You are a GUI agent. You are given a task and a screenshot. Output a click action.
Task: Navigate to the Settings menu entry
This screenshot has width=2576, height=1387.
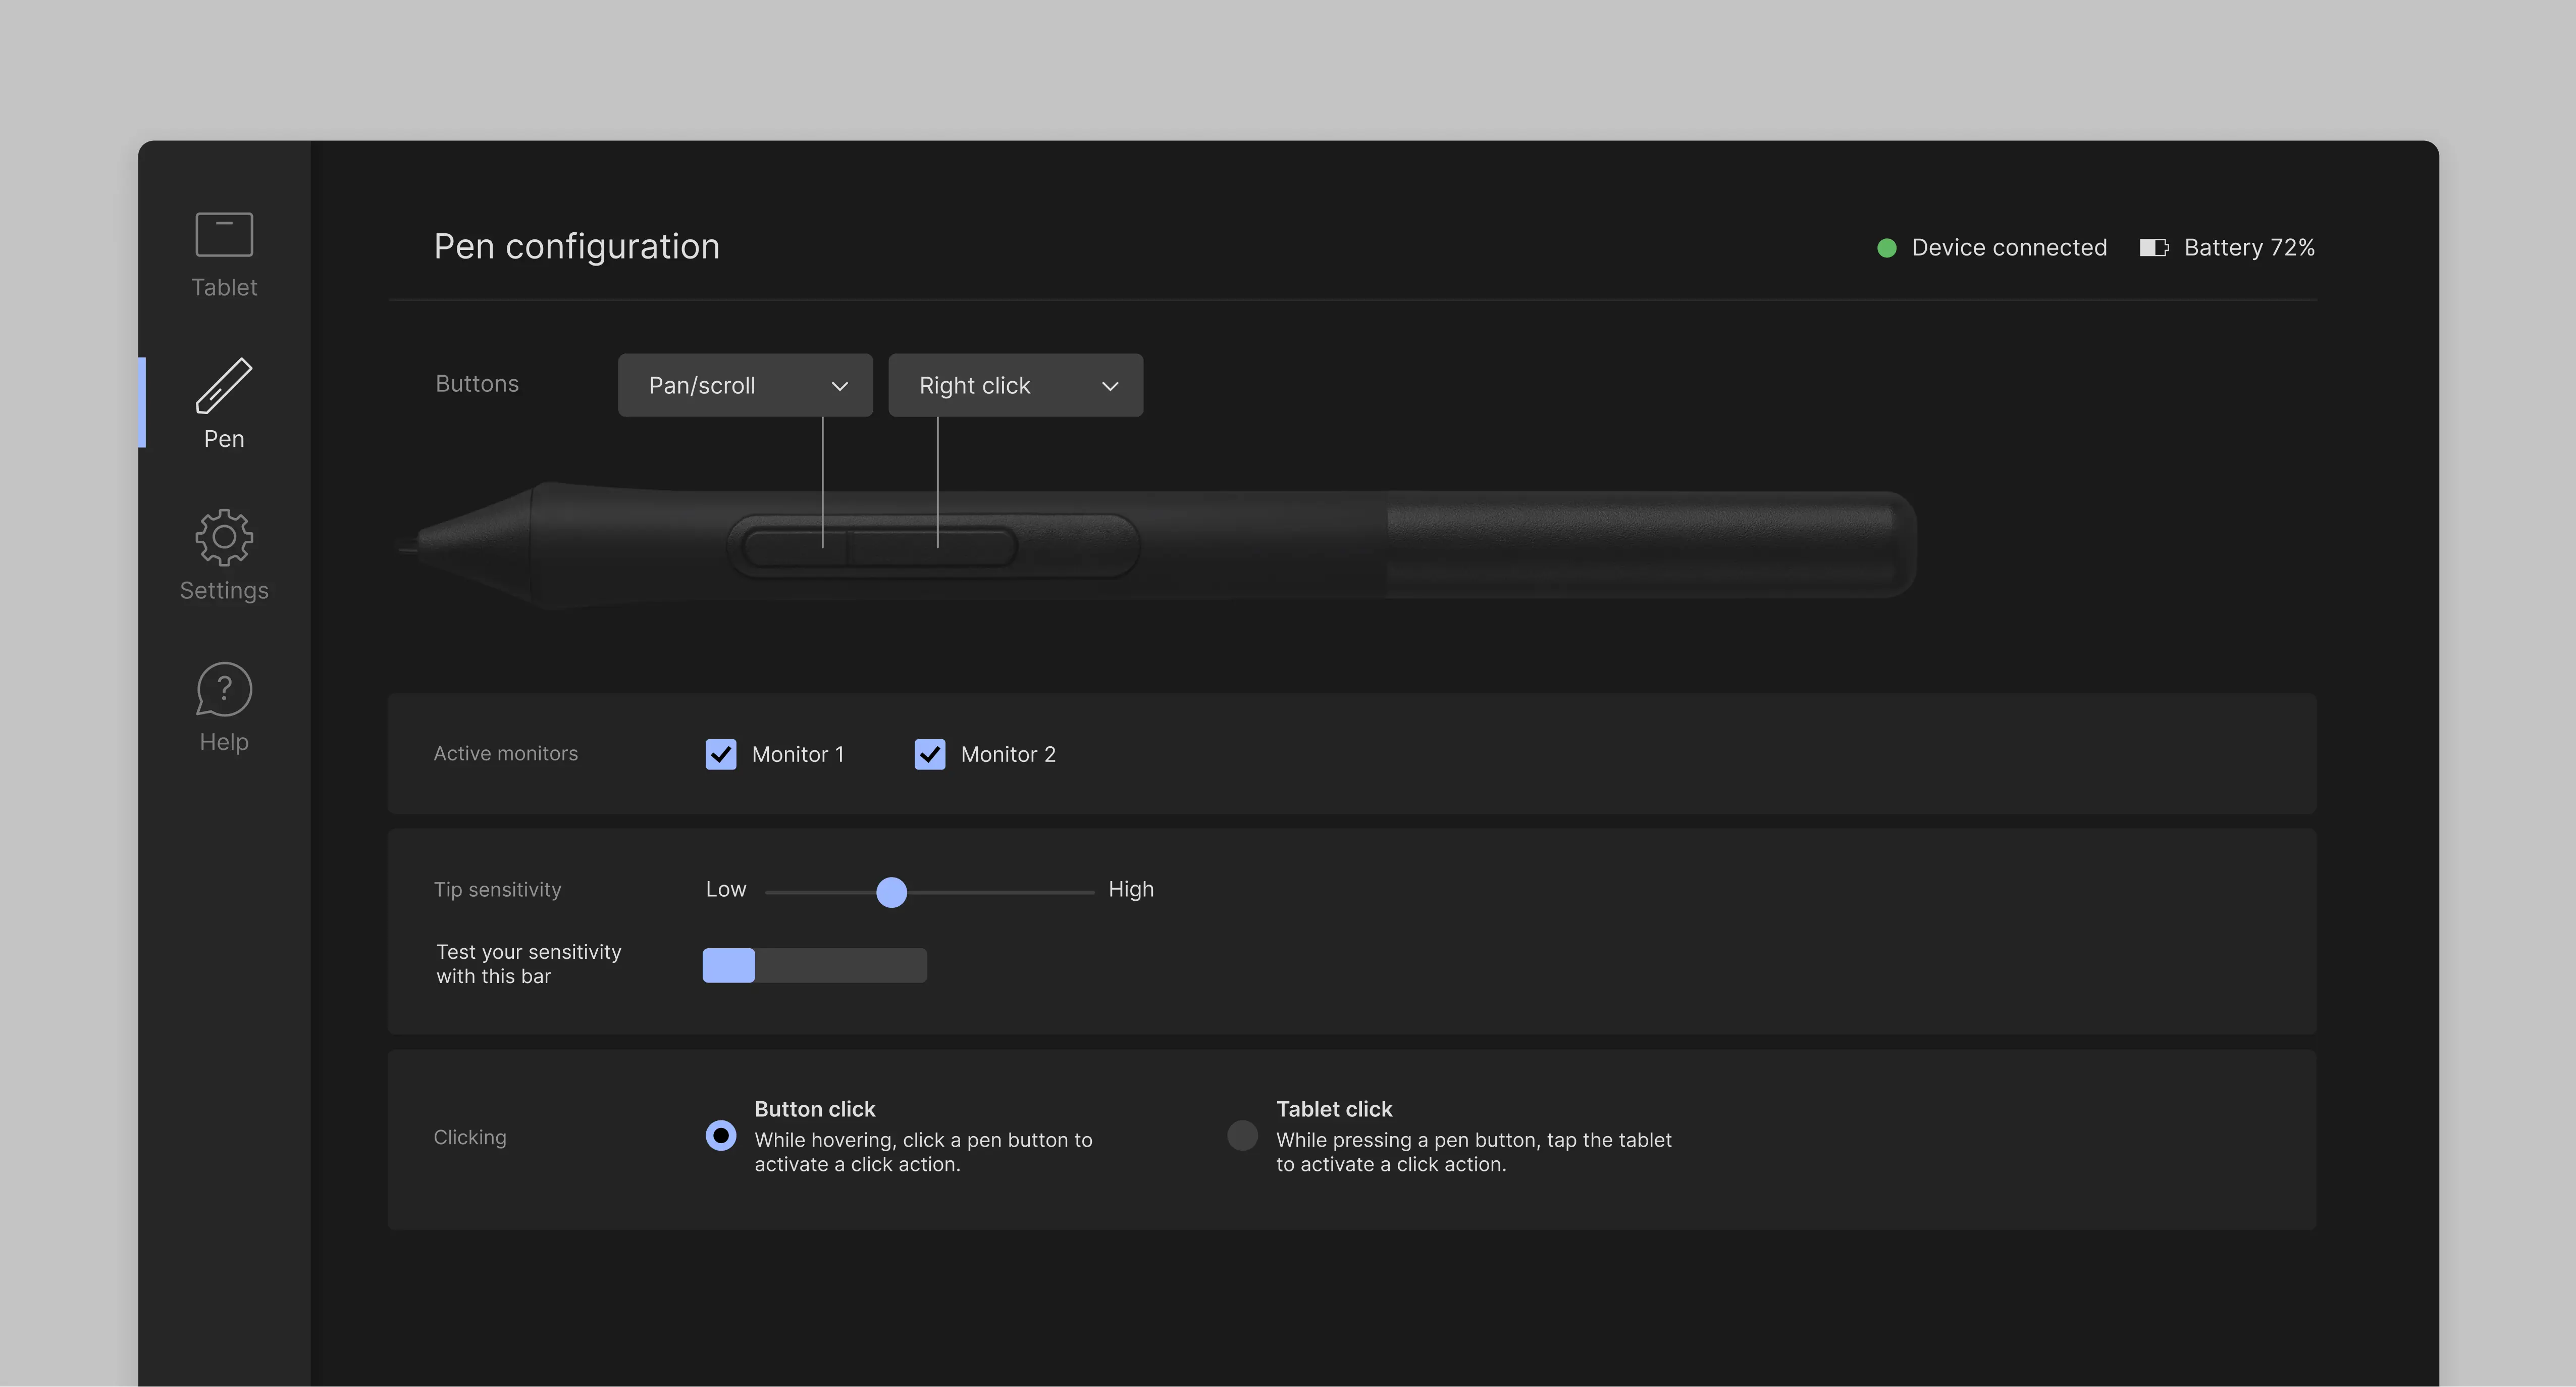point(223,556)
